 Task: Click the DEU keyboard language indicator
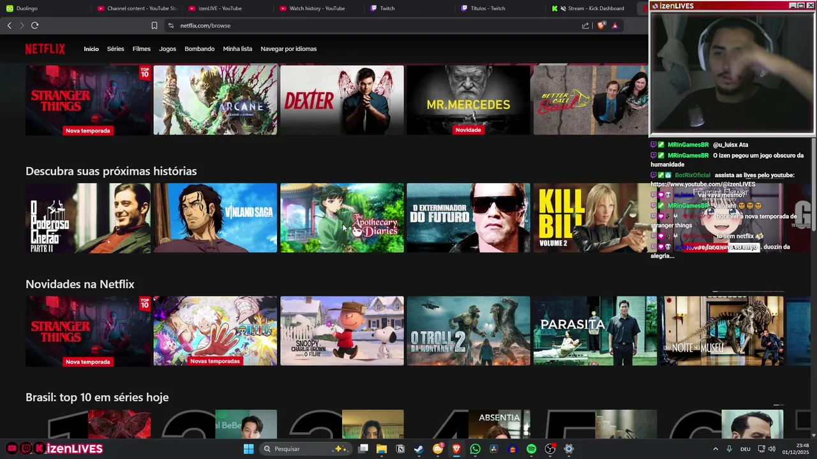pyautogui.click(x=745, y=449)
